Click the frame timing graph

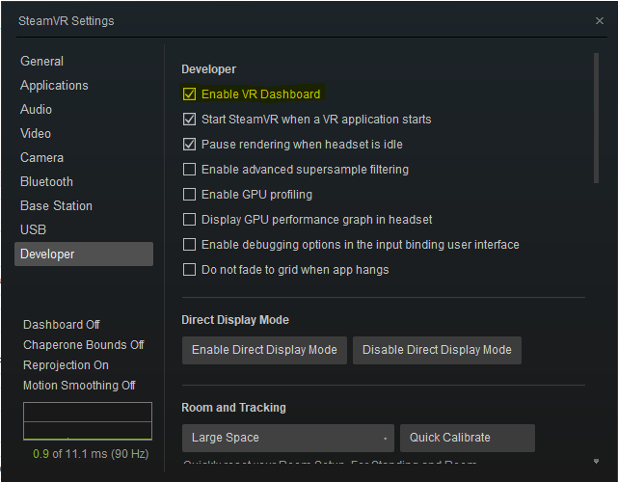tap(88, 421)
